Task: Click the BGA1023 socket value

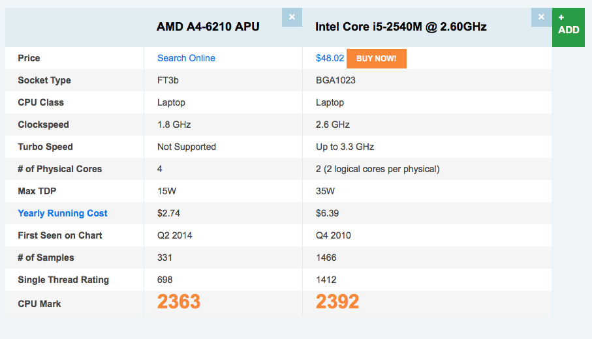Action: pos(335,80)
